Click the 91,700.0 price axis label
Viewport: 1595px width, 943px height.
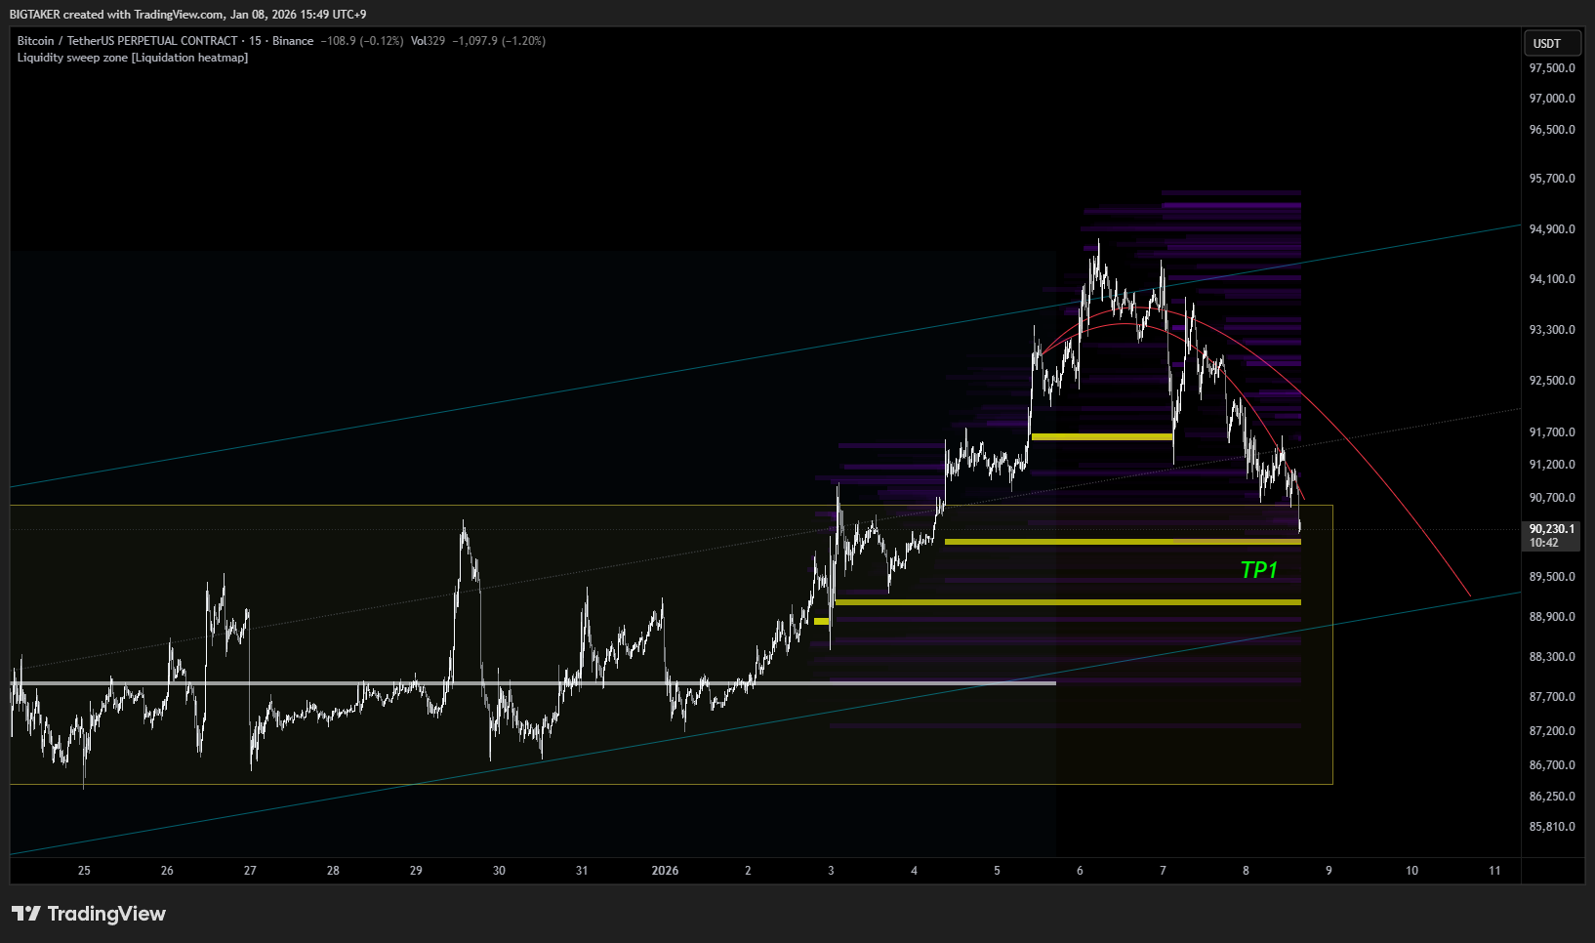click(x=1552, y=432)
